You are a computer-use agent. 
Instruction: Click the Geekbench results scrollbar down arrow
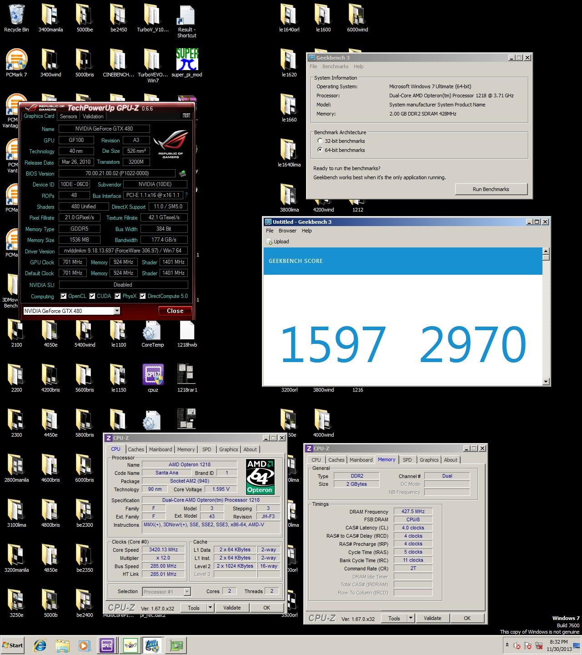click(546, 382)
